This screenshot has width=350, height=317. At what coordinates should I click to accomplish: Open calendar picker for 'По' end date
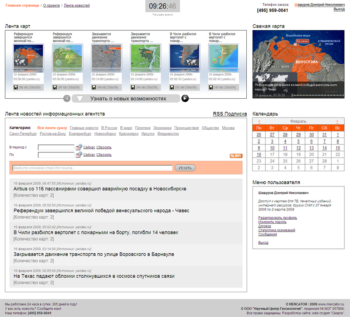[x=79, y=154]
